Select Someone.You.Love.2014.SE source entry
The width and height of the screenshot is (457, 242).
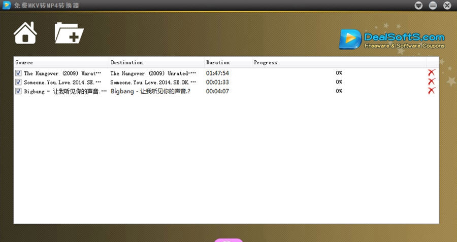point(62,82)
